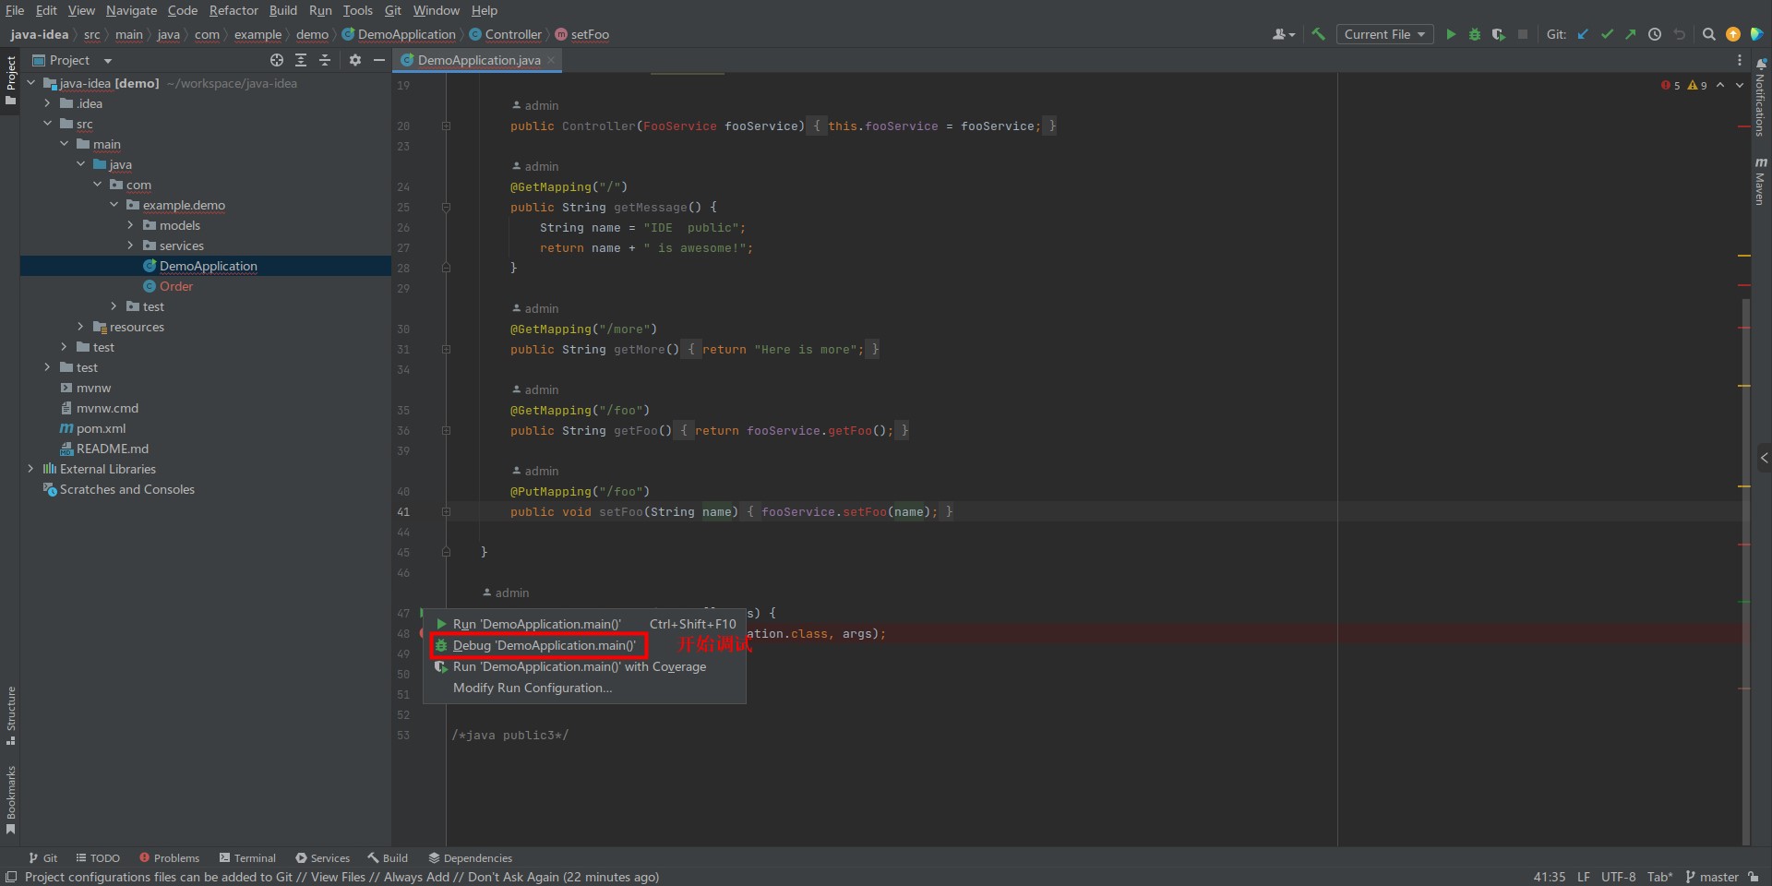Viewport: 1772px width, 886px height.
Task: Switch to the DemoApplication.java editor tab
Action: point(478,60)
